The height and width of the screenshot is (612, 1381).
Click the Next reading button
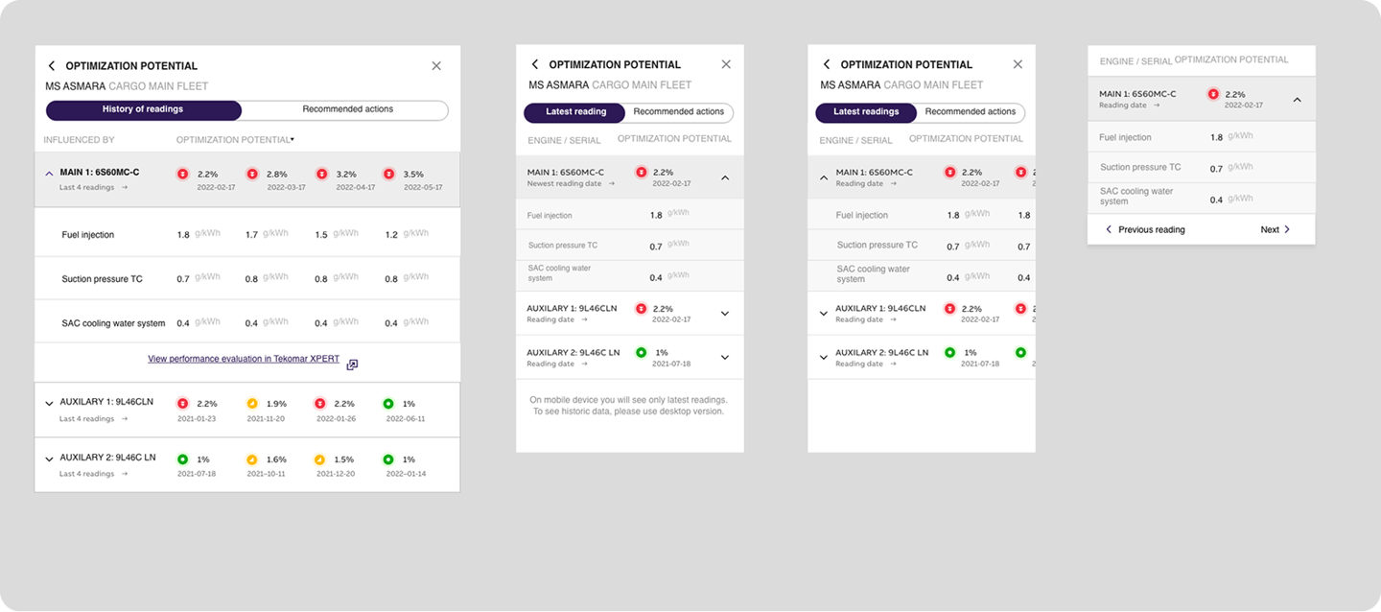pyautogui.click(x=1276, y=230)
